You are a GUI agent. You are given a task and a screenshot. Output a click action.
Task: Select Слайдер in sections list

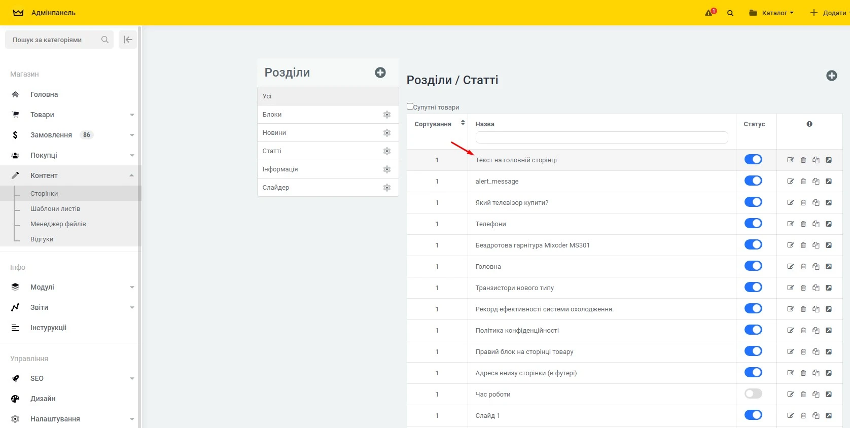click(x=276, y=188)
